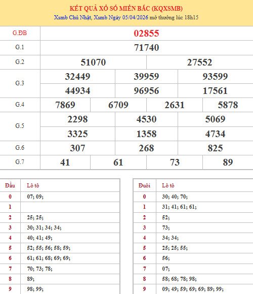Select the G.7 number 89

click(228, 162)
